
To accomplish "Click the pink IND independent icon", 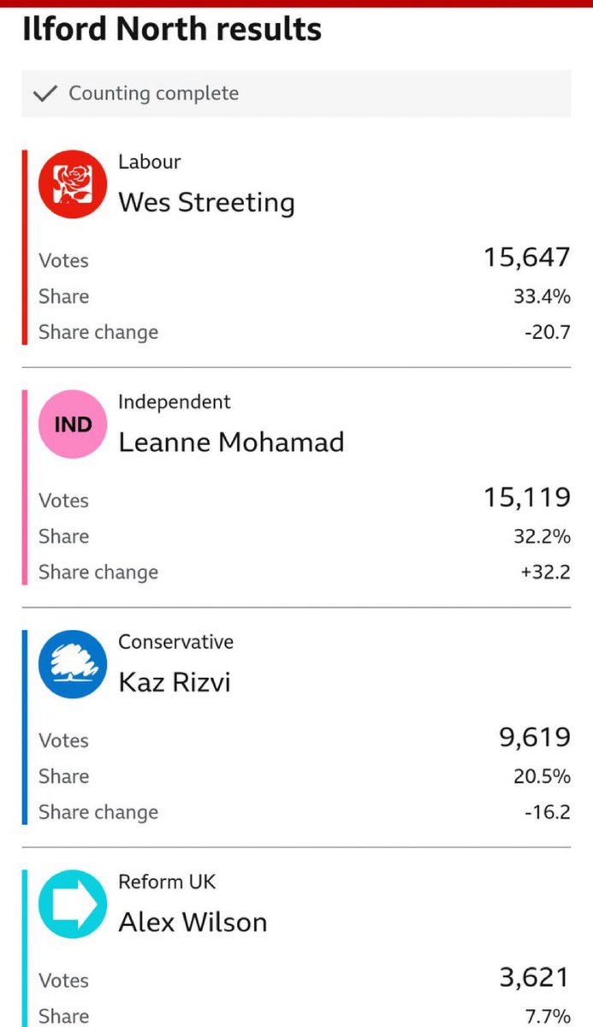I will click(x=73, y=424).
